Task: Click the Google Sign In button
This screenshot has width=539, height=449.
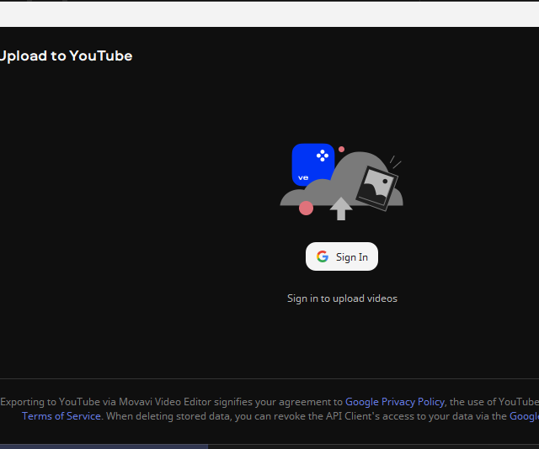Action: pos(342,256)
